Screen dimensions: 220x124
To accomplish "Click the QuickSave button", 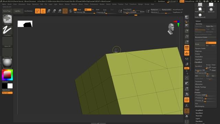I will [x=161, y=1].
